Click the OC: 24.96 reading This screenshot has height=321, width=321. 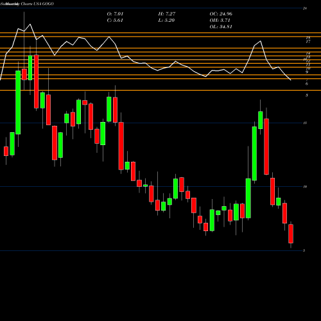[221, 14]
